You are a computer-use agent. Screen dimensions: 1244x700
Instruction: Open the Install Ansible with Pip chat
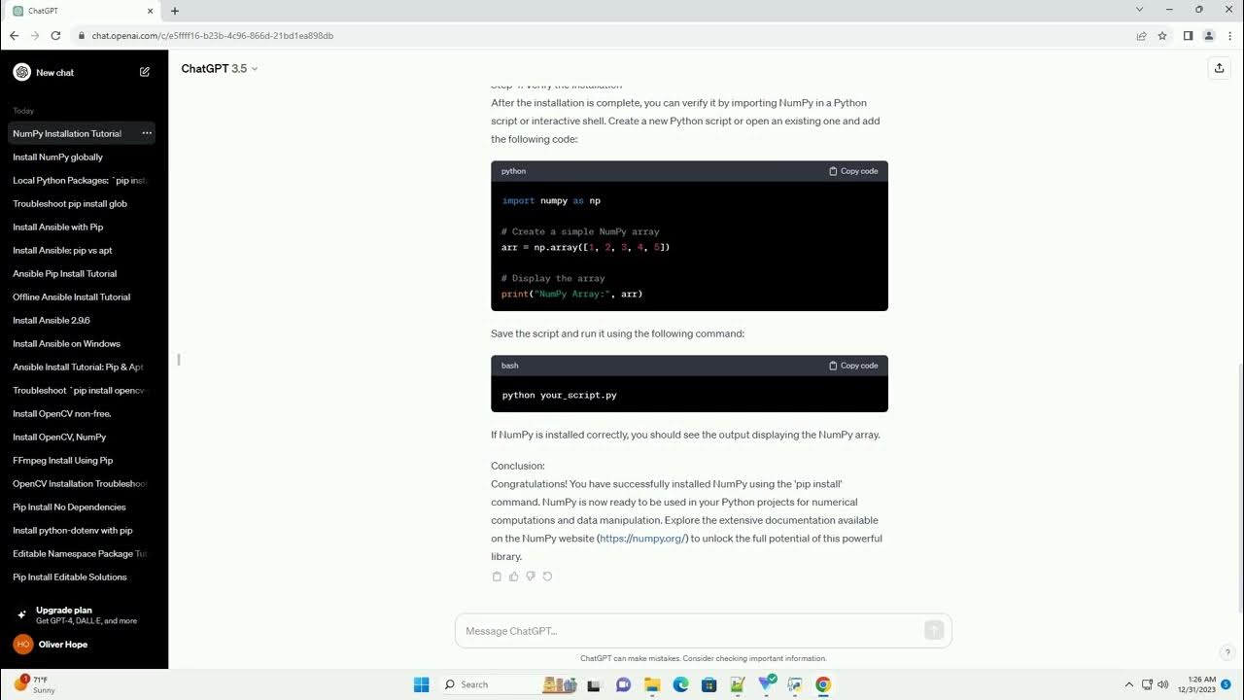(82, 227)
